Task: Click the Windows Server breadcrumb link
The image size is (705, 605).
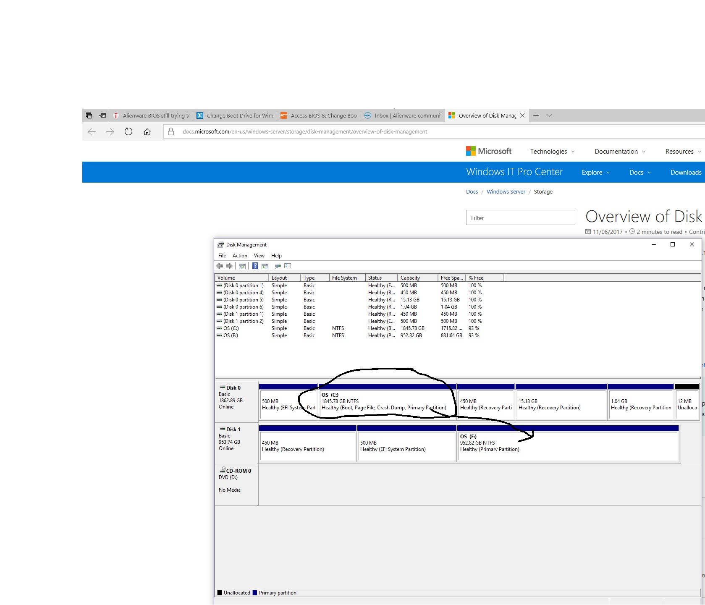Action: coord(506,192)
